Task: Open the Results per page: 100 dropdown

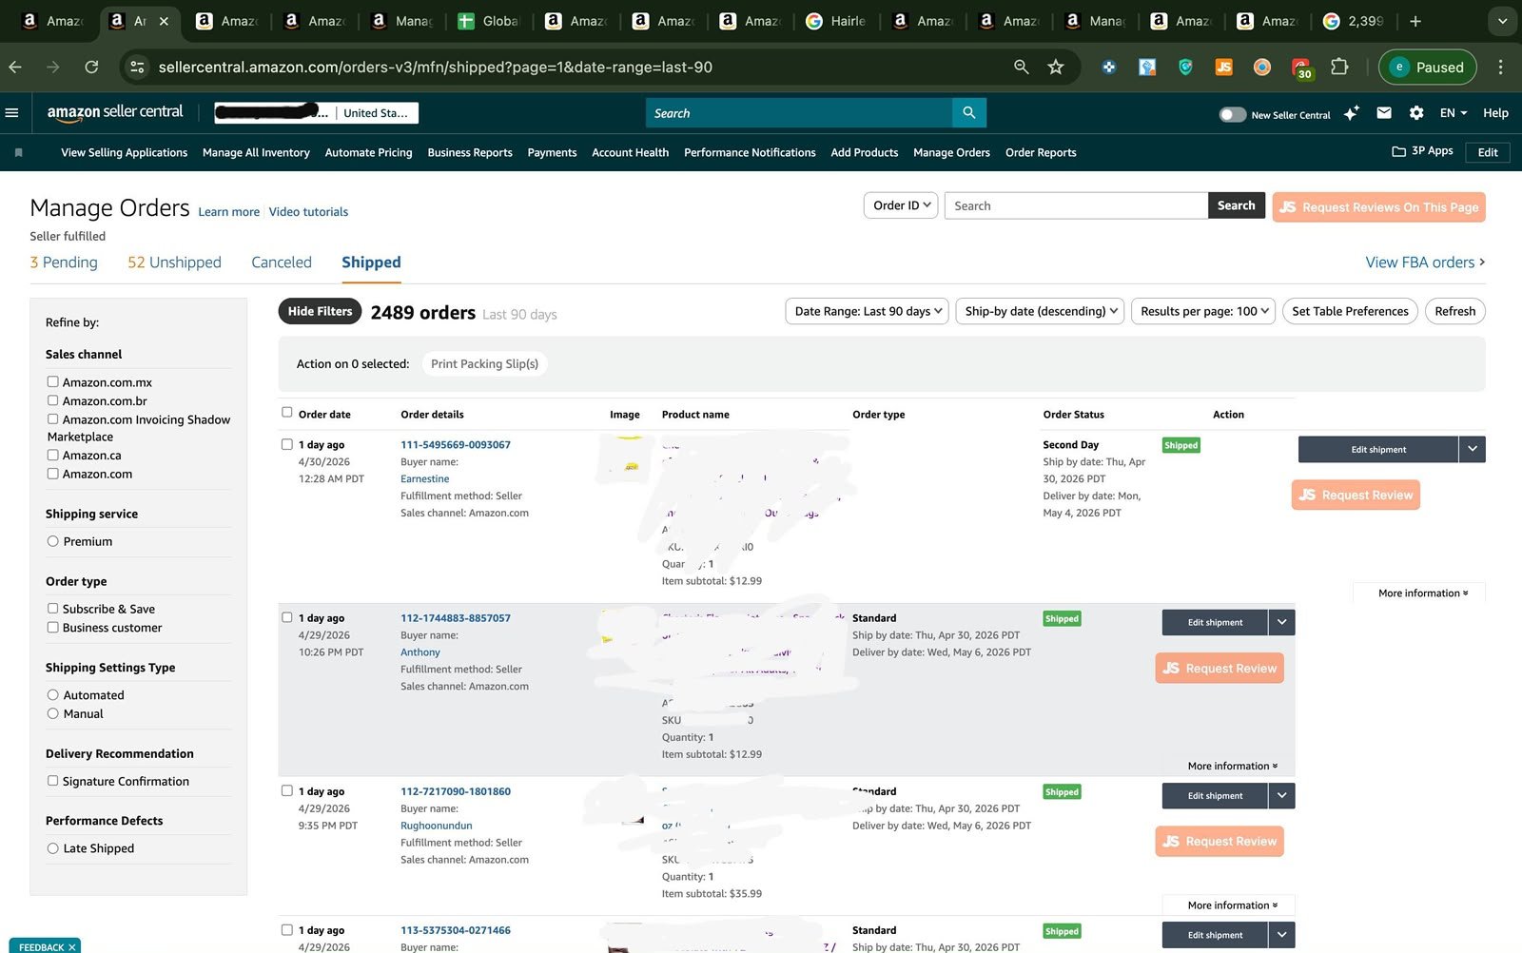Action: tap(1203, 311)
